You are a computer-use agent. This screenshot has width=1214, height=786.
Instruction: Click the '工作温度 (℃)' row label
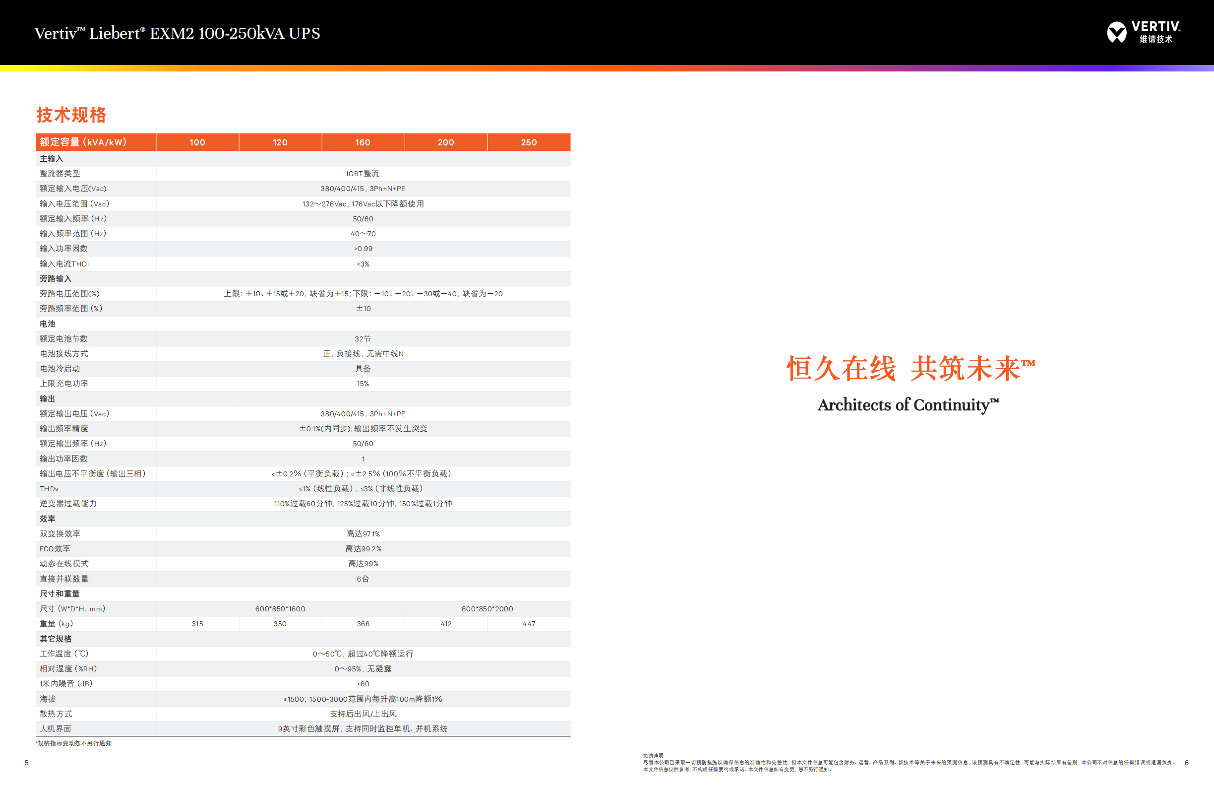tap(64, 654)
